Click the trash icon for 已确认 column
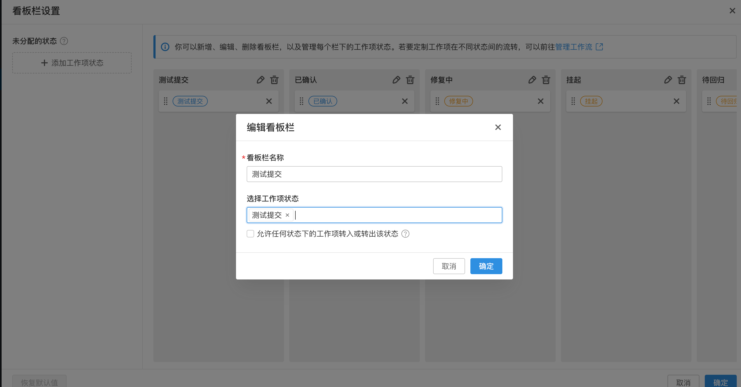Image resolution: width=741 pixels, height=387 pixels. pyautogui.click(x=410, y=80)
